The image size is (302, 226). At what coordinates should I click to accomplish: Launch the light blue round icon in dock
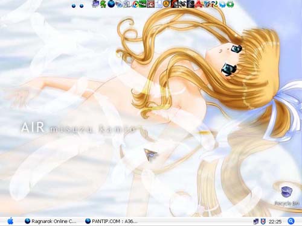point(222,4)
